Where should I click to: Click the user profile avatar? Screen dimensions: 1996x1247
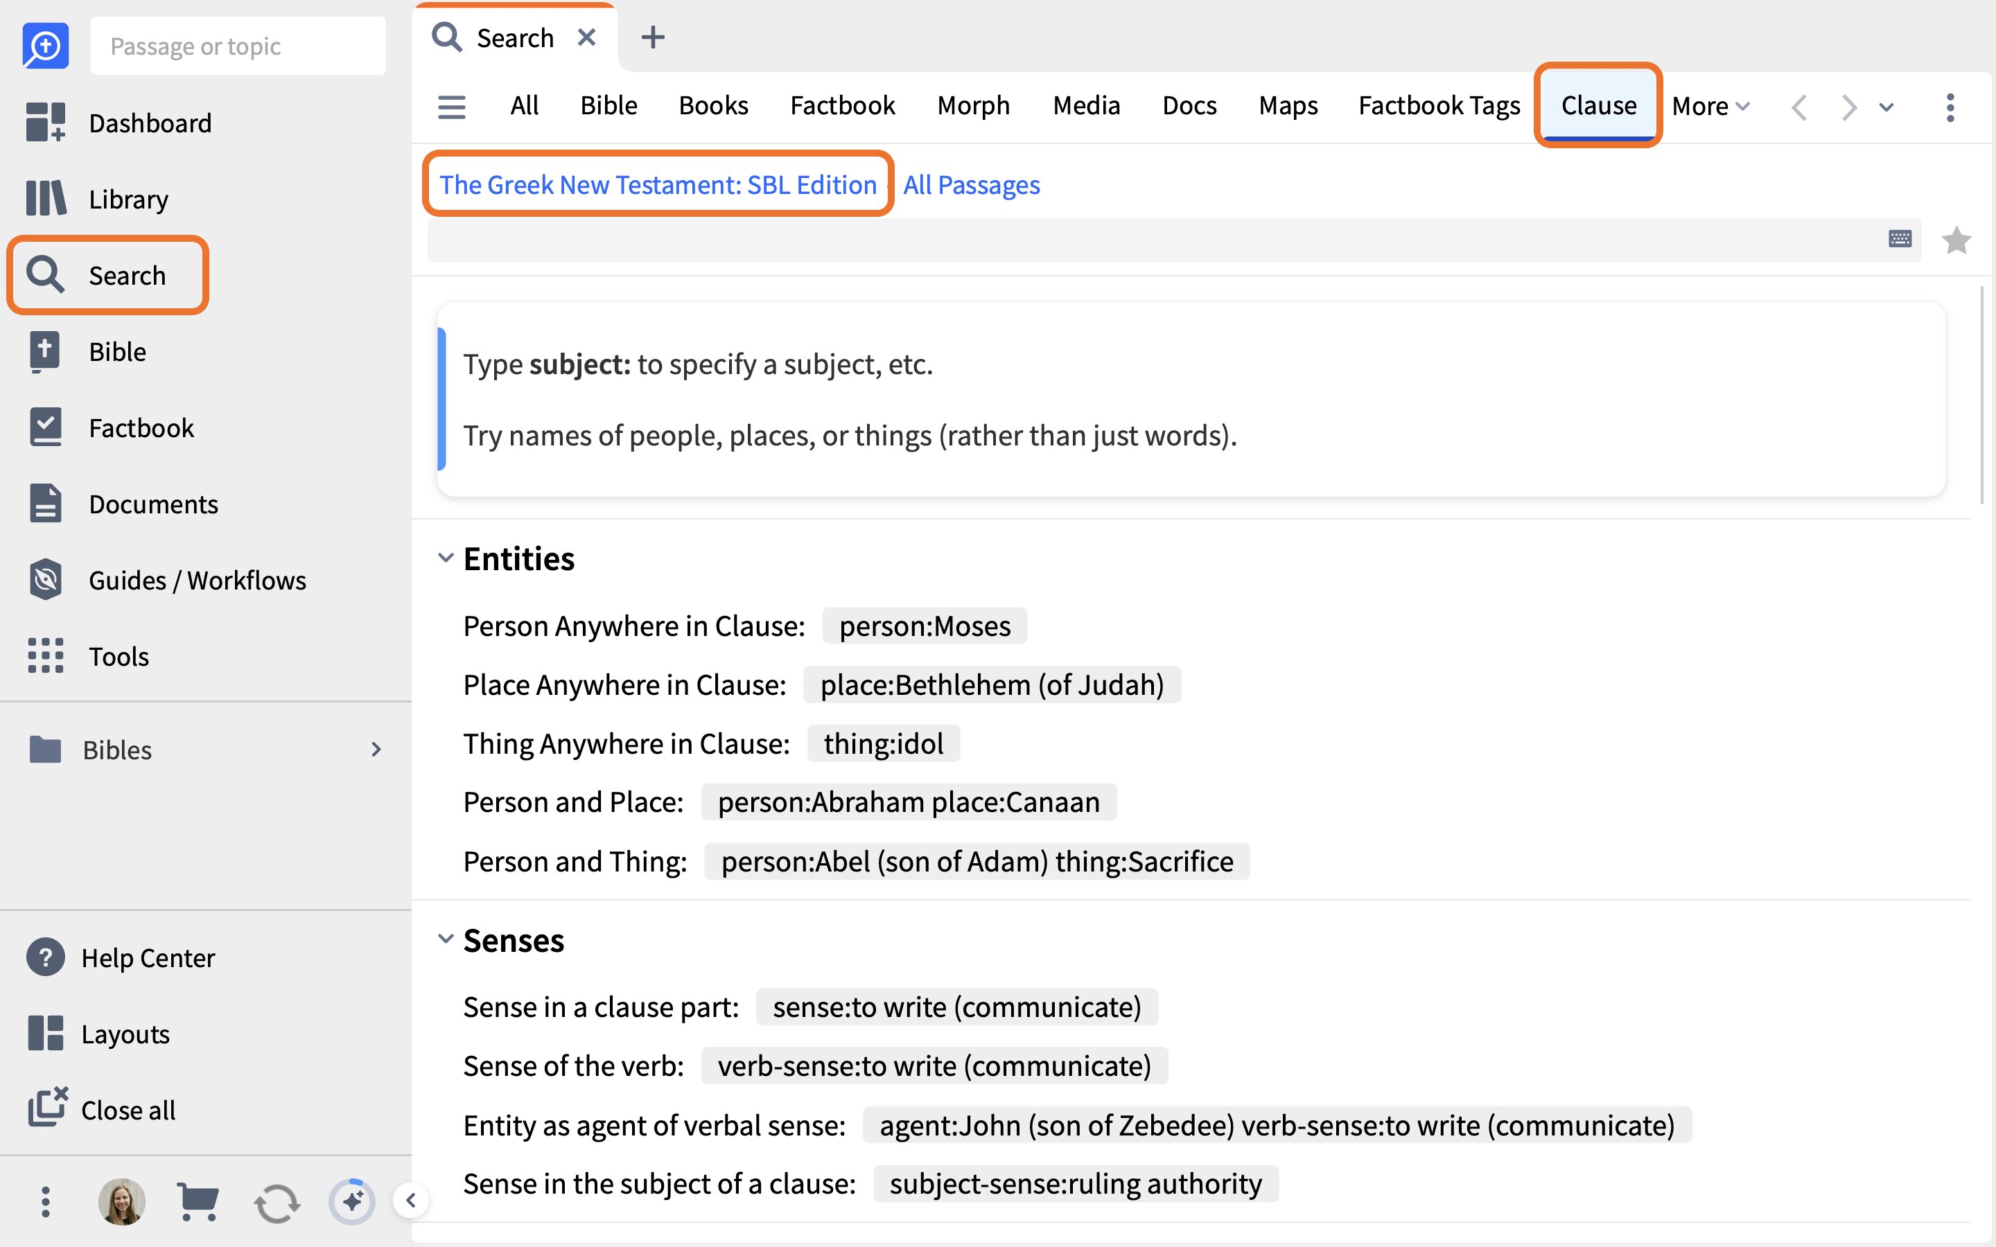tap(122, 1202)
